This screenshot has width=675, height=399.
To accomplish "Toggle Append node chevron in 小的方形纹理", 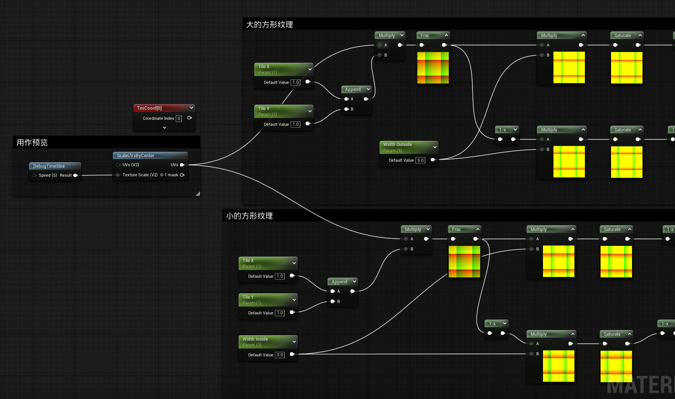I will 355,281.
